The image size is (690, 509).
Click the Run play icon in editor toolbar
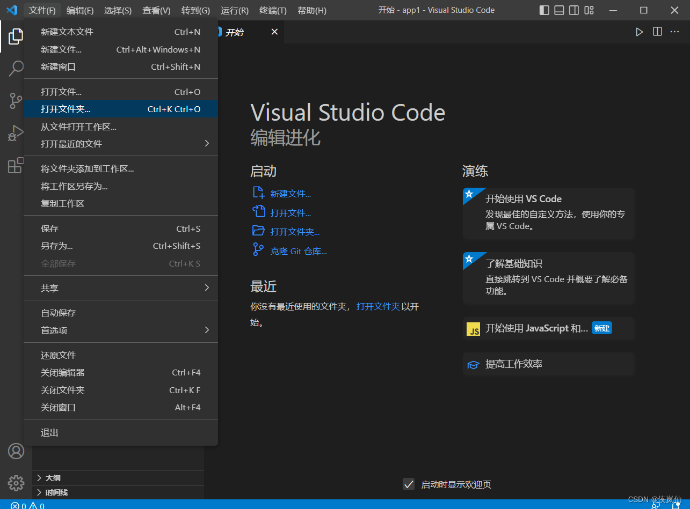coord(639,32)
